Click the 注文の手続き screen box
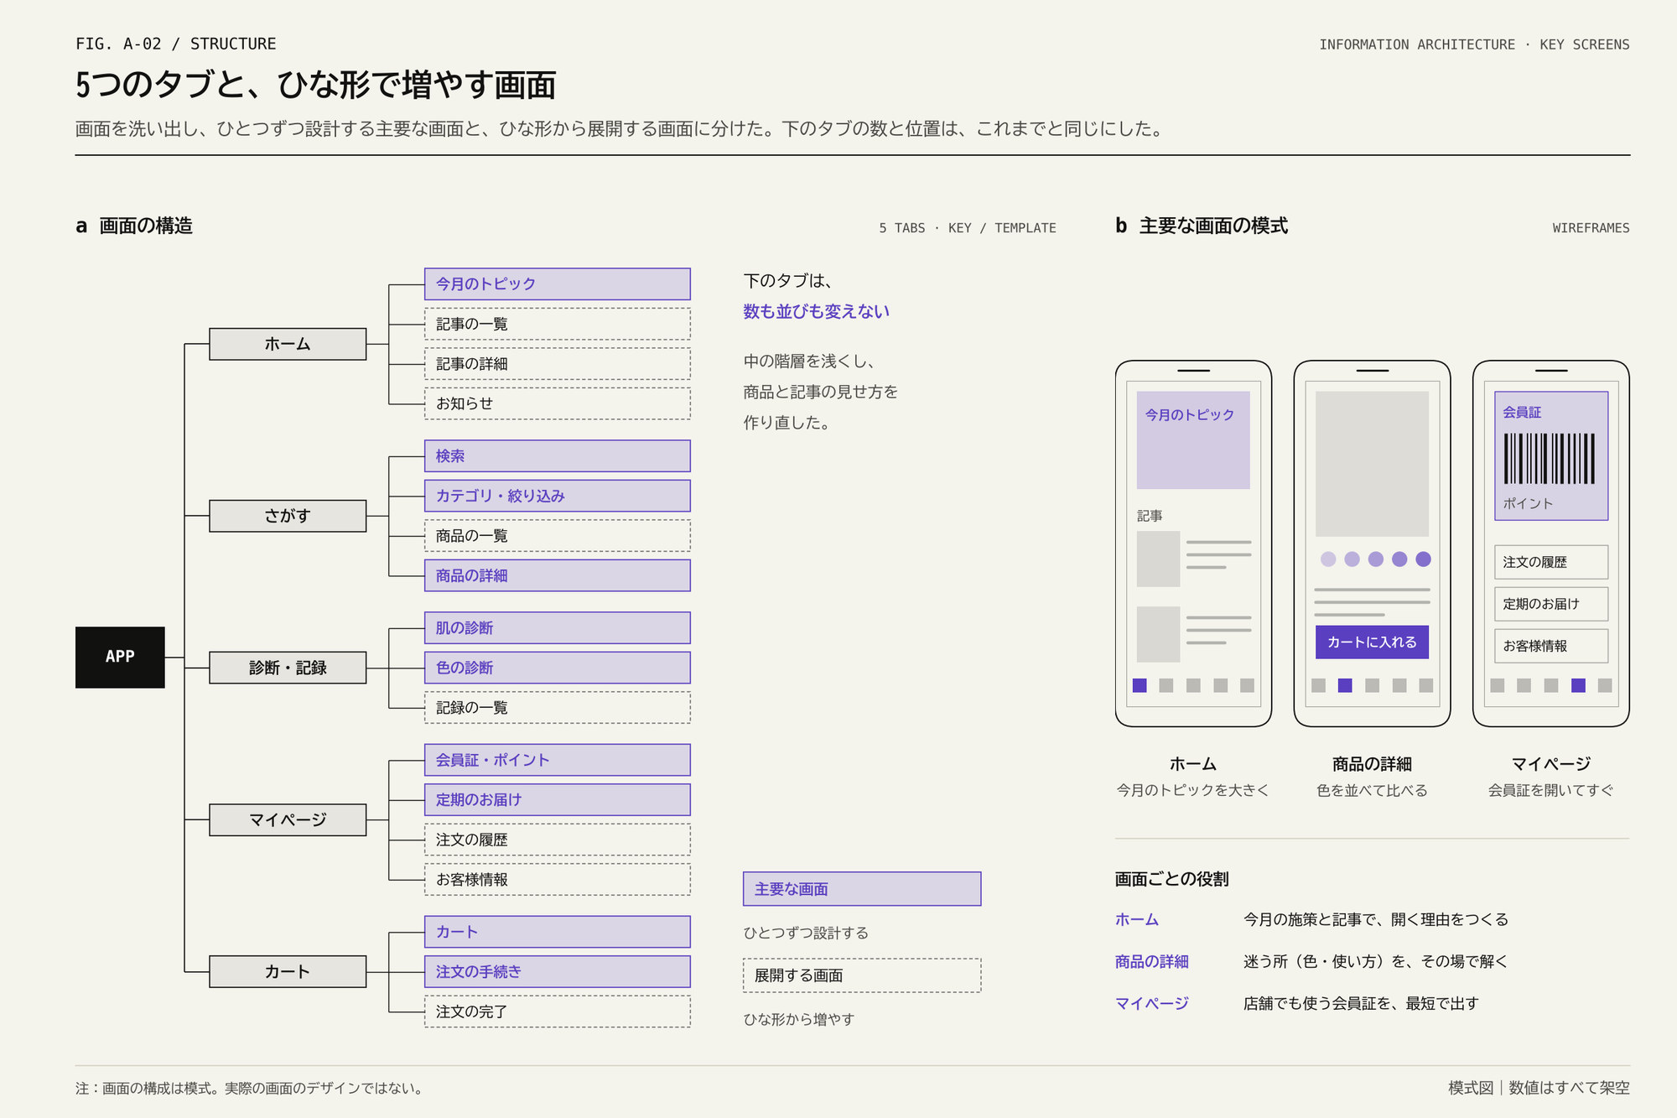 click(x=558, y=971)
